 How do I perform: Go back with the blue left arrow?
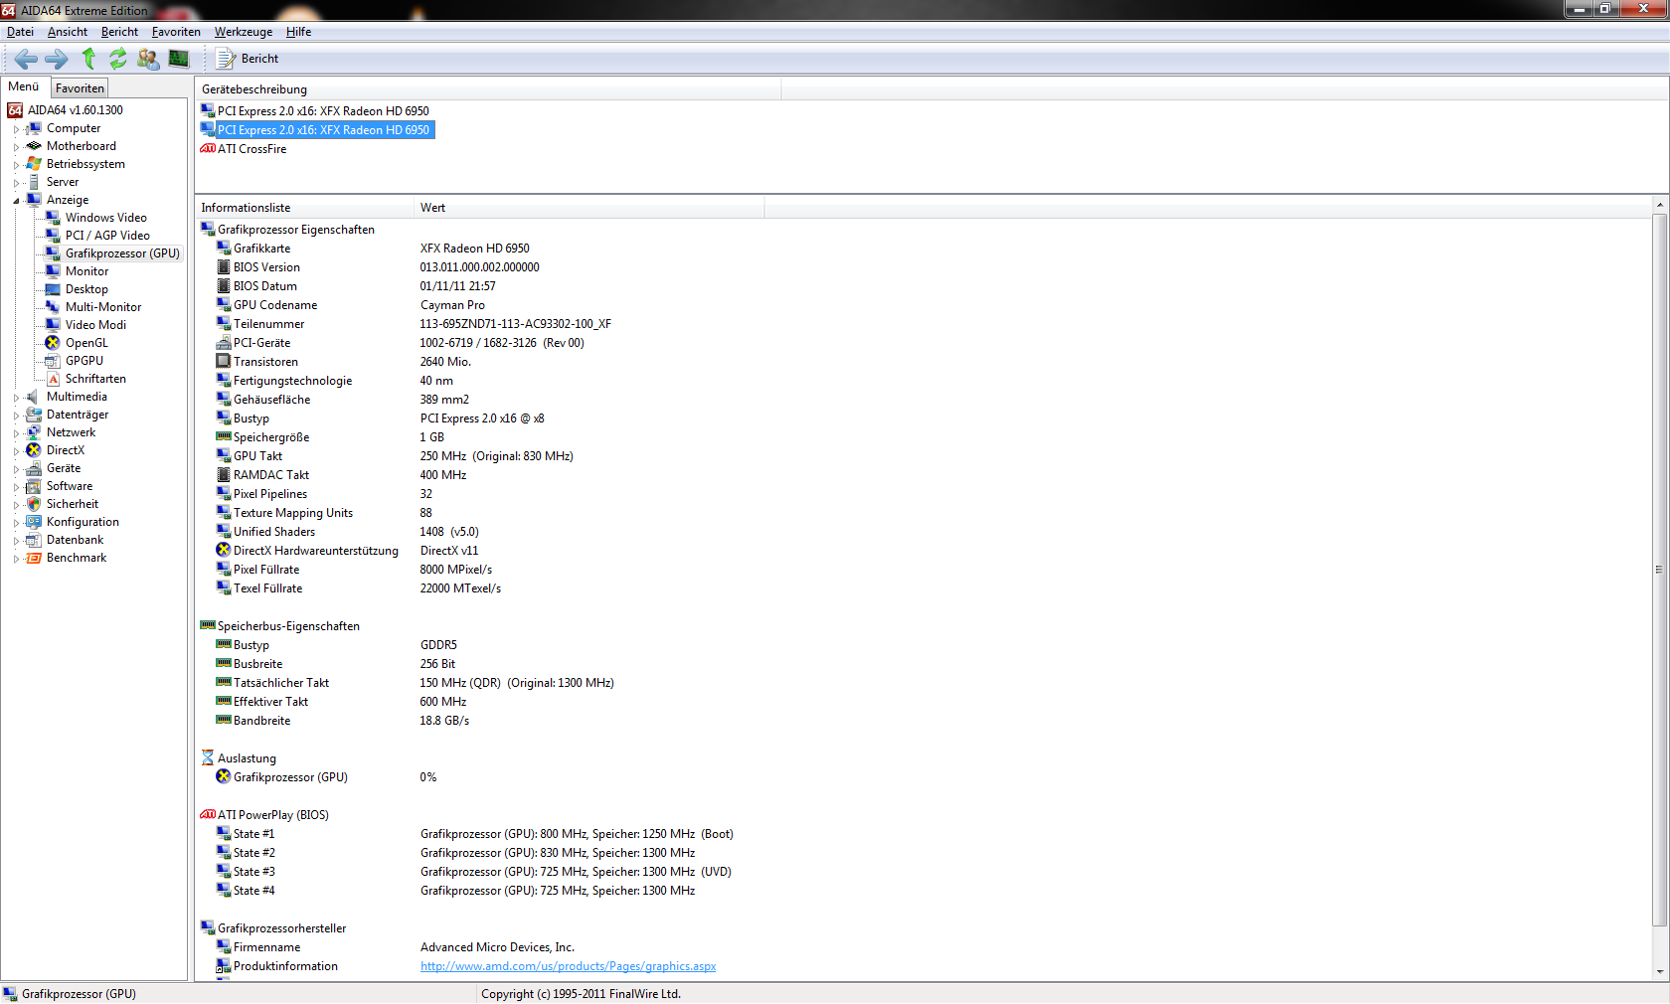click(x=27, y=59)
